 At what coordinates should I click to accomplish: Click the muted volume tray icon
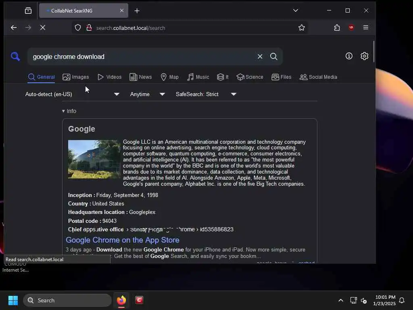coord(364,300)
